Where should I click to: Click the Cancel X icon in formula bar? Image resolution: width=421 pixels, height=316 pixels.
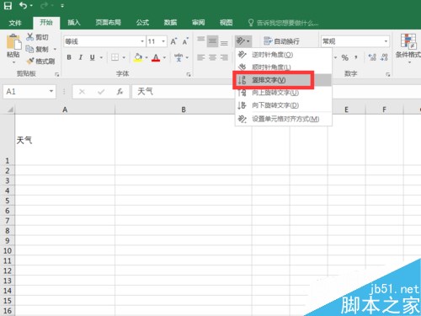(x=82, y=92)
